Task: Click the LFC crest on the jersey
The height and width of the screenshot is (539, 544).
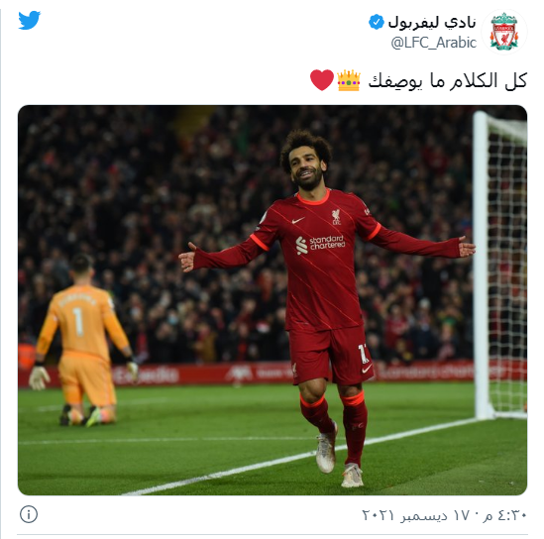Action: [x=336, y=217]
